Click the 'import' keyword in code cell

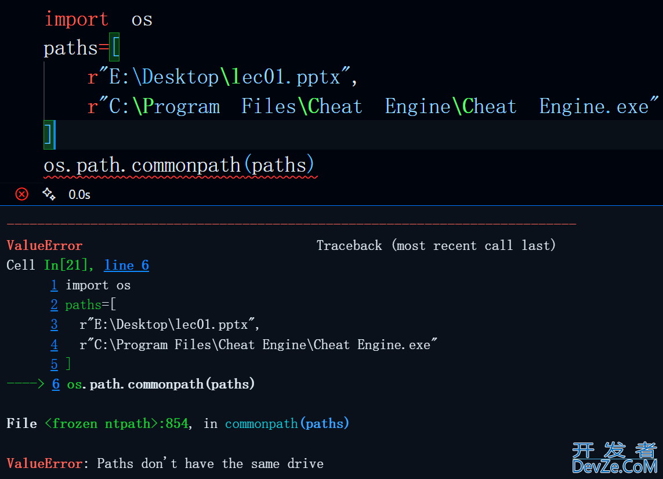pyautogui.click(x=77, y=19)
